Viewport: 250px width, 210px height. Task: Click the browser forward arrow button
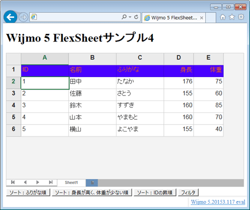coord(23,17)
